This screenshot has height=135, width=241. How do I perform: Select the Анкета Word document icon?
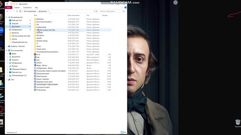click(x=35, y=63)
